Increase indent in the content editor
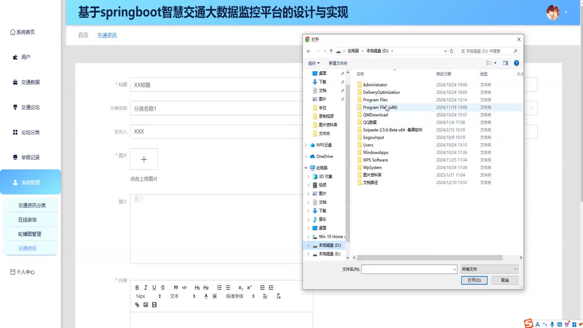This screenshot has width=583, height=328. point(271,287)
